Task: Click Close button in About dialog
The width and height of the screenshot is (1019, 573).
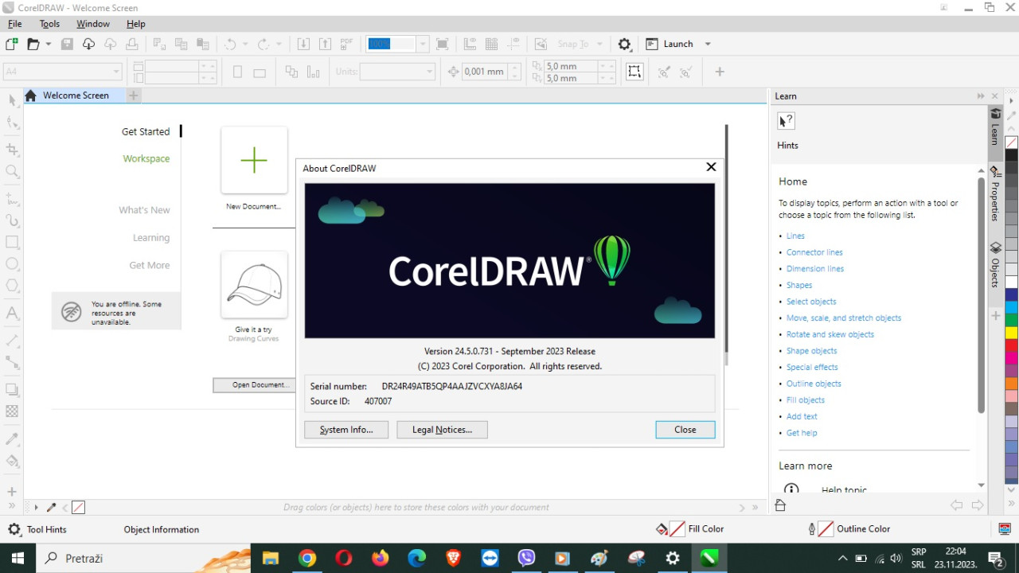Action: 685,430
